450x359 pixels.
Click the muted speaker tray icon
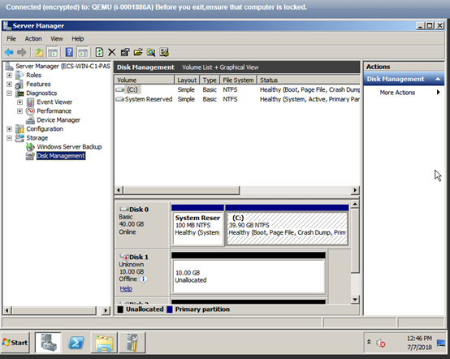pos(381,343)
